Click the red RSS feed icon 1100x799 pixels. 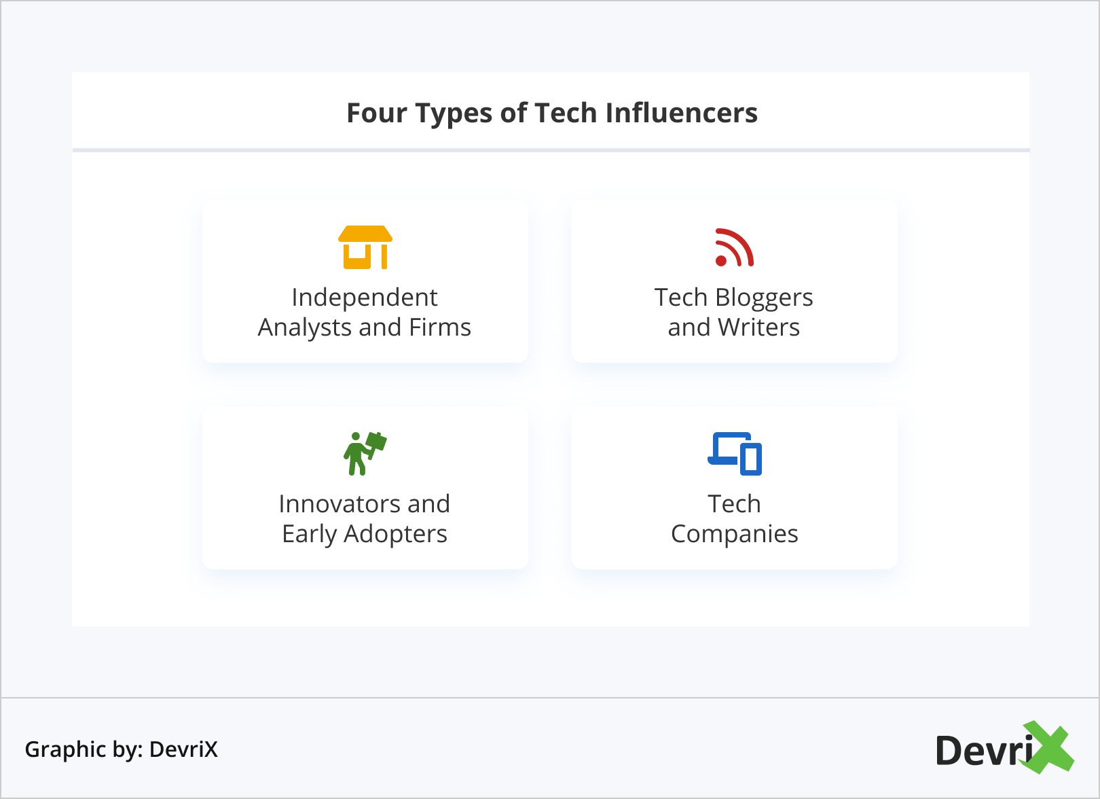(x=734, y=247)
